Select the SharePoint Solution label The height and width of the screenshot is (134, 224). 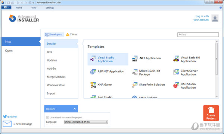[x=152, y=84]
